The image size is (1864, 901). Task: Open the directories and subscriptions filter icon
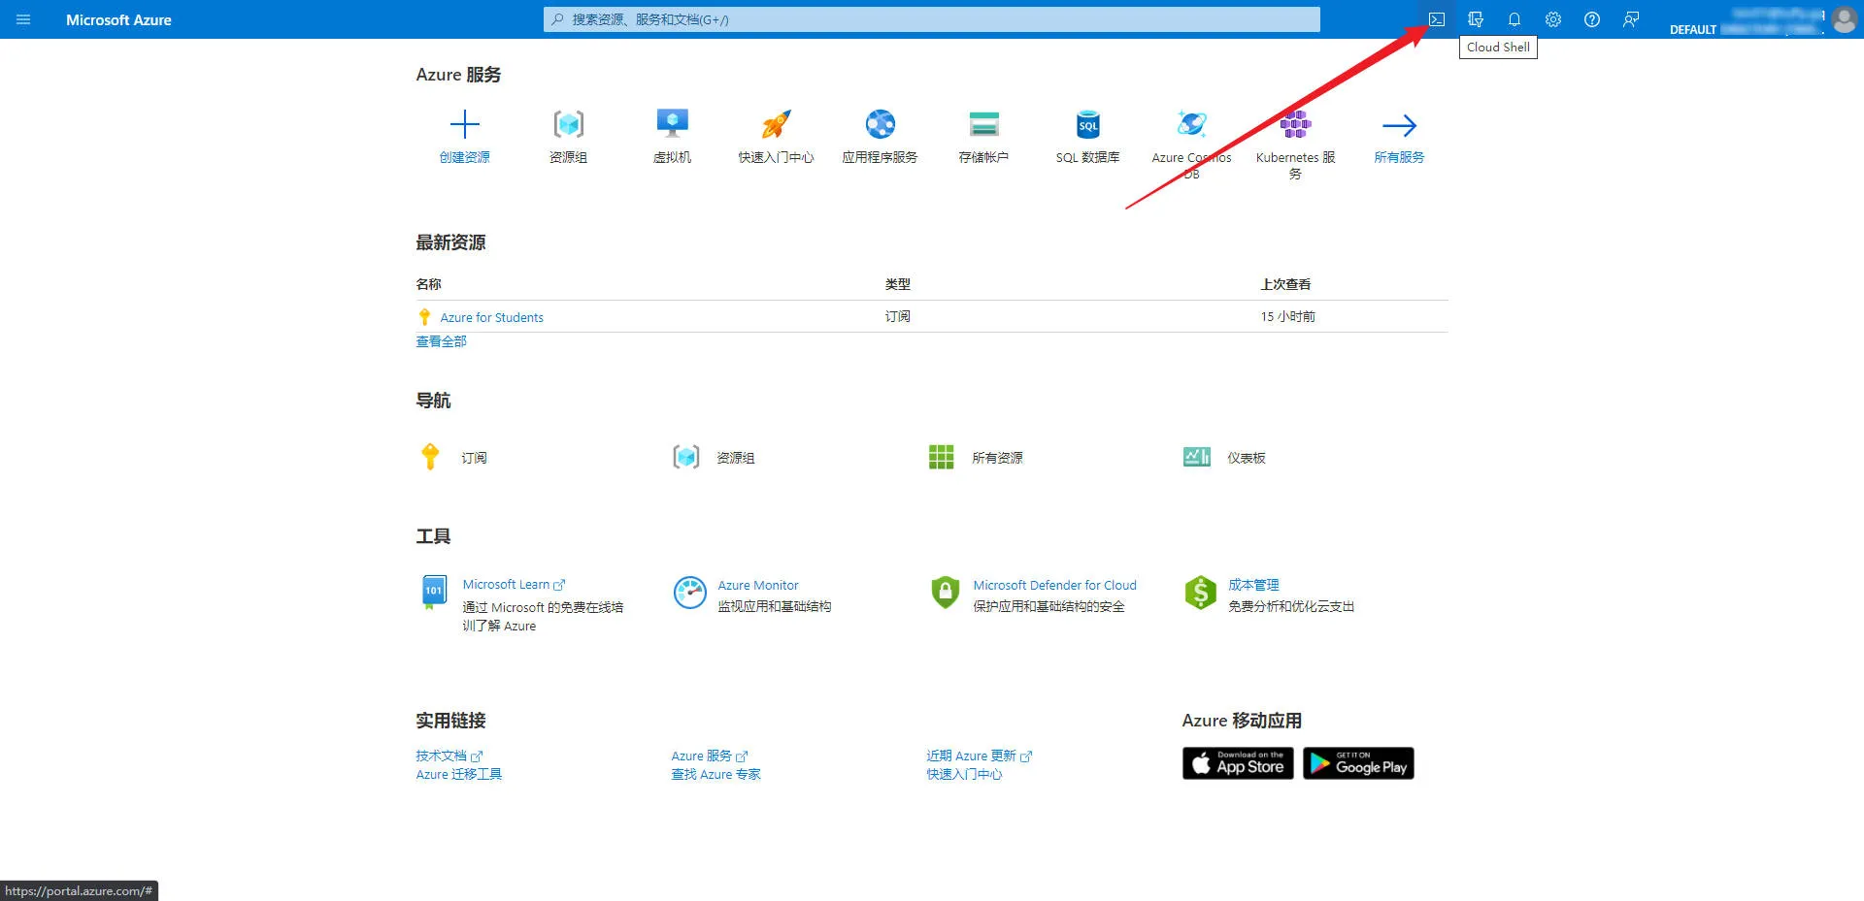pos(1476,19)
